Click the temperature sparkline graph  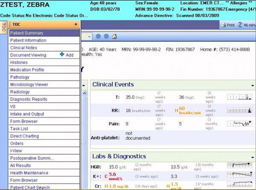tap(239, 97)
